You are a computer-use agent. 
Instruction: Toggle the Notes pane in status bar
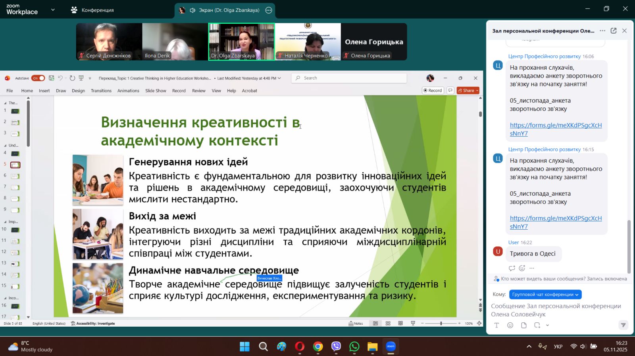356,324
